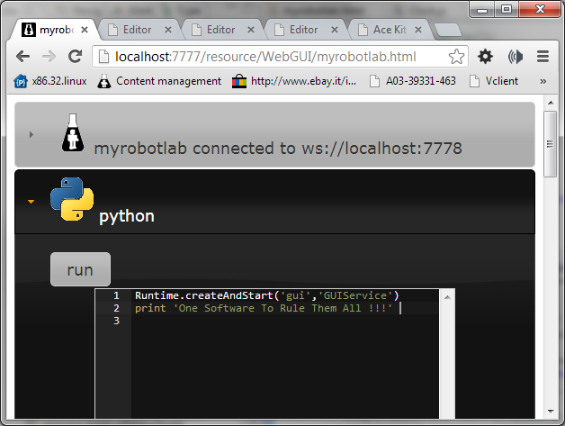This screenshot has width=565, height=426.
Task: Click the myrobotlab flask logo
Action: [x=73, y=132]
